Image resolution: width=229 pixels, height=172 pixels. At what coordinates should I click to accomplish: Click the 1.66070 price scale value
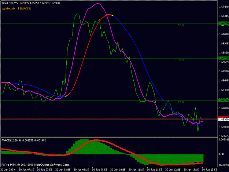pos(224,108)
